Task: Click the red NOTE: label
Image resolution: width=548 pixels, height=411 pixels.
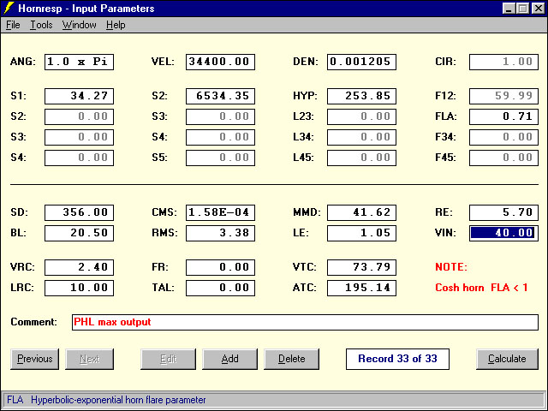Action: pos(451,267)
